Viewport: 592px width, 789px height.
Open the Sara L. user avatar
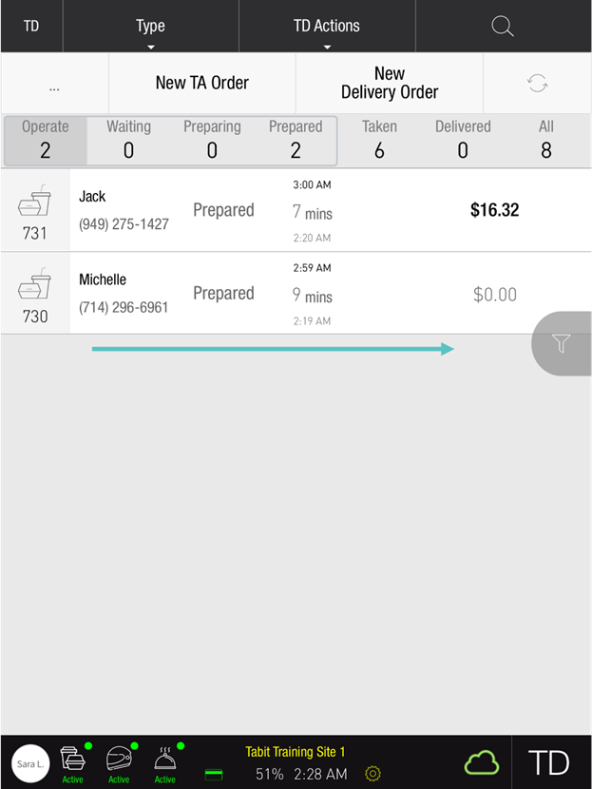point(30,763)
